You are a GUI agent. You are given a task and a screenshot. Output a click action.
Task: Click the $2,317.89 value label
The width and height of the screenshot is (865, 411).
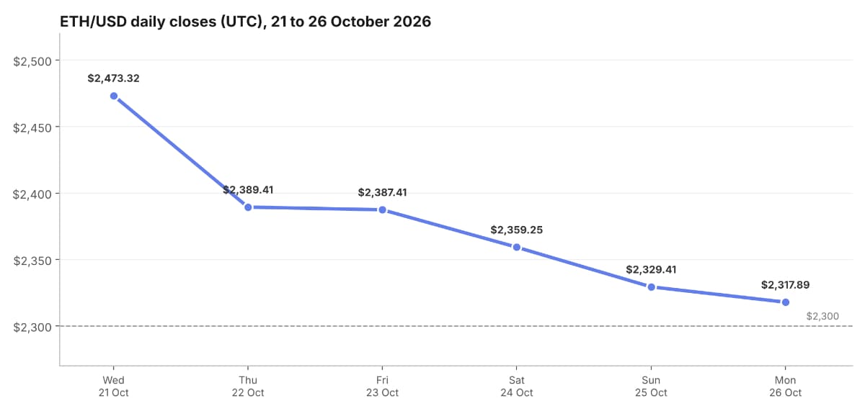[x=786, y=285]
